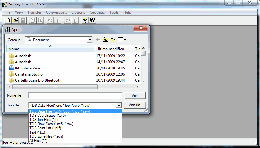Click the New file toolbar icon
This screenshot has width=260, height=148.
click(8, 20)
